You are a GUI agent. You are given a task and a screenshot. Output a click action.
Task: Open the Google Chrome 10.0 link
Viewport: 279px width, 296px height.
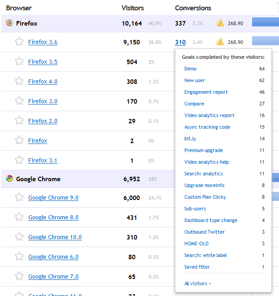click(x=55, y=237)
